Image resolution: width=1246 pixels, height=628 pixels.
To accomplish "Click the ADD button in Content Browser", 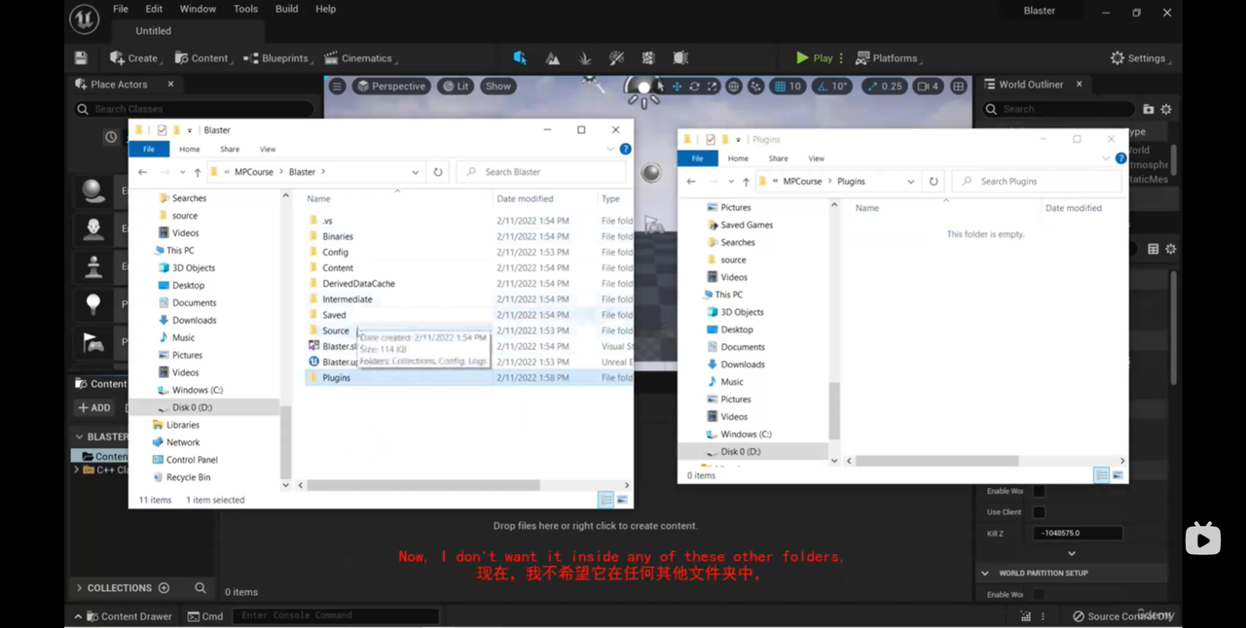I will coord(94,408).
